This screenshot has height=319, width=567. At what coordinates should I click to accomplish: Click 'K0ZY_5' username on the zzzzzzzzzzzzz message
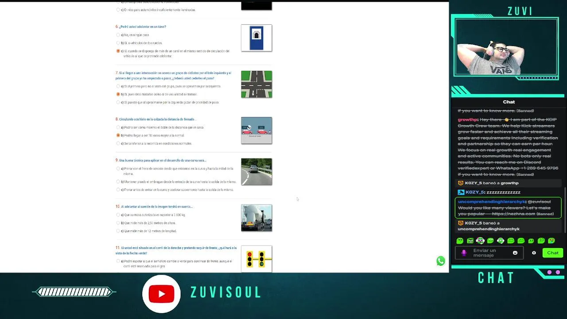pyautogui.click(x=474, y=192)
